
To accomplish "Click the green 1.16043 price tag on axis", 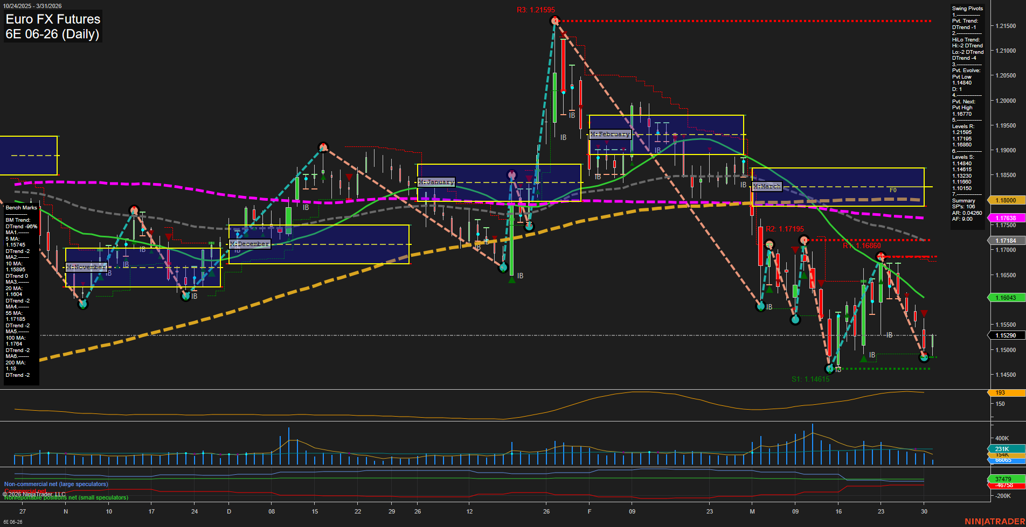I will pos(1006,297).
